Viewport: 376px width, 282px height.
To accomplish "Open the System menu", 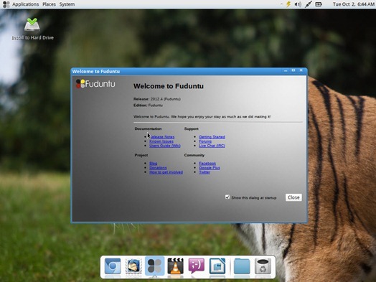I will [x=67, y=4].
